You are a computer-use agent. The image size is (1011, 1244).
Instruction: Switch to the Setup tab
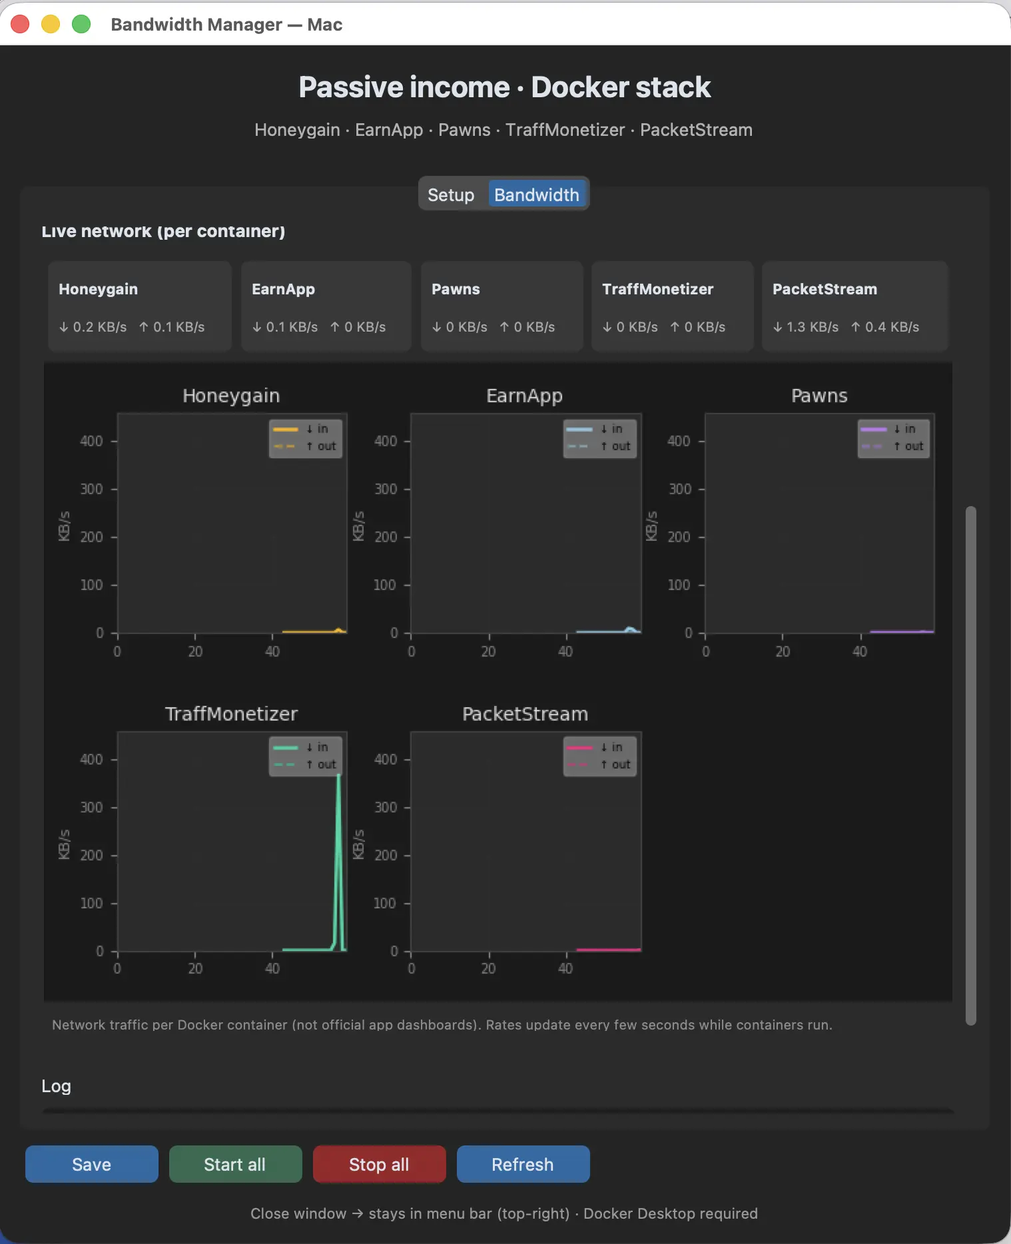(x=451, y=194)
